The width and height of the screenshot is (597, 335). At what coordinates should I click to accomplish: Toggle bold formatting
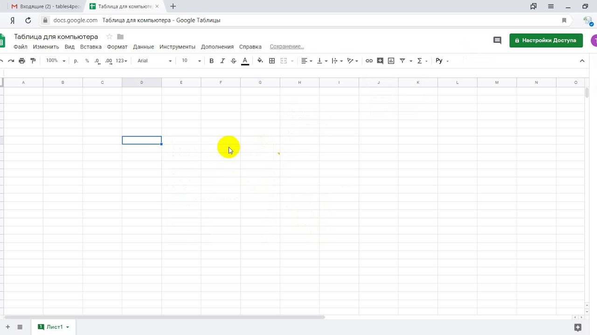[x=211, y=60]
